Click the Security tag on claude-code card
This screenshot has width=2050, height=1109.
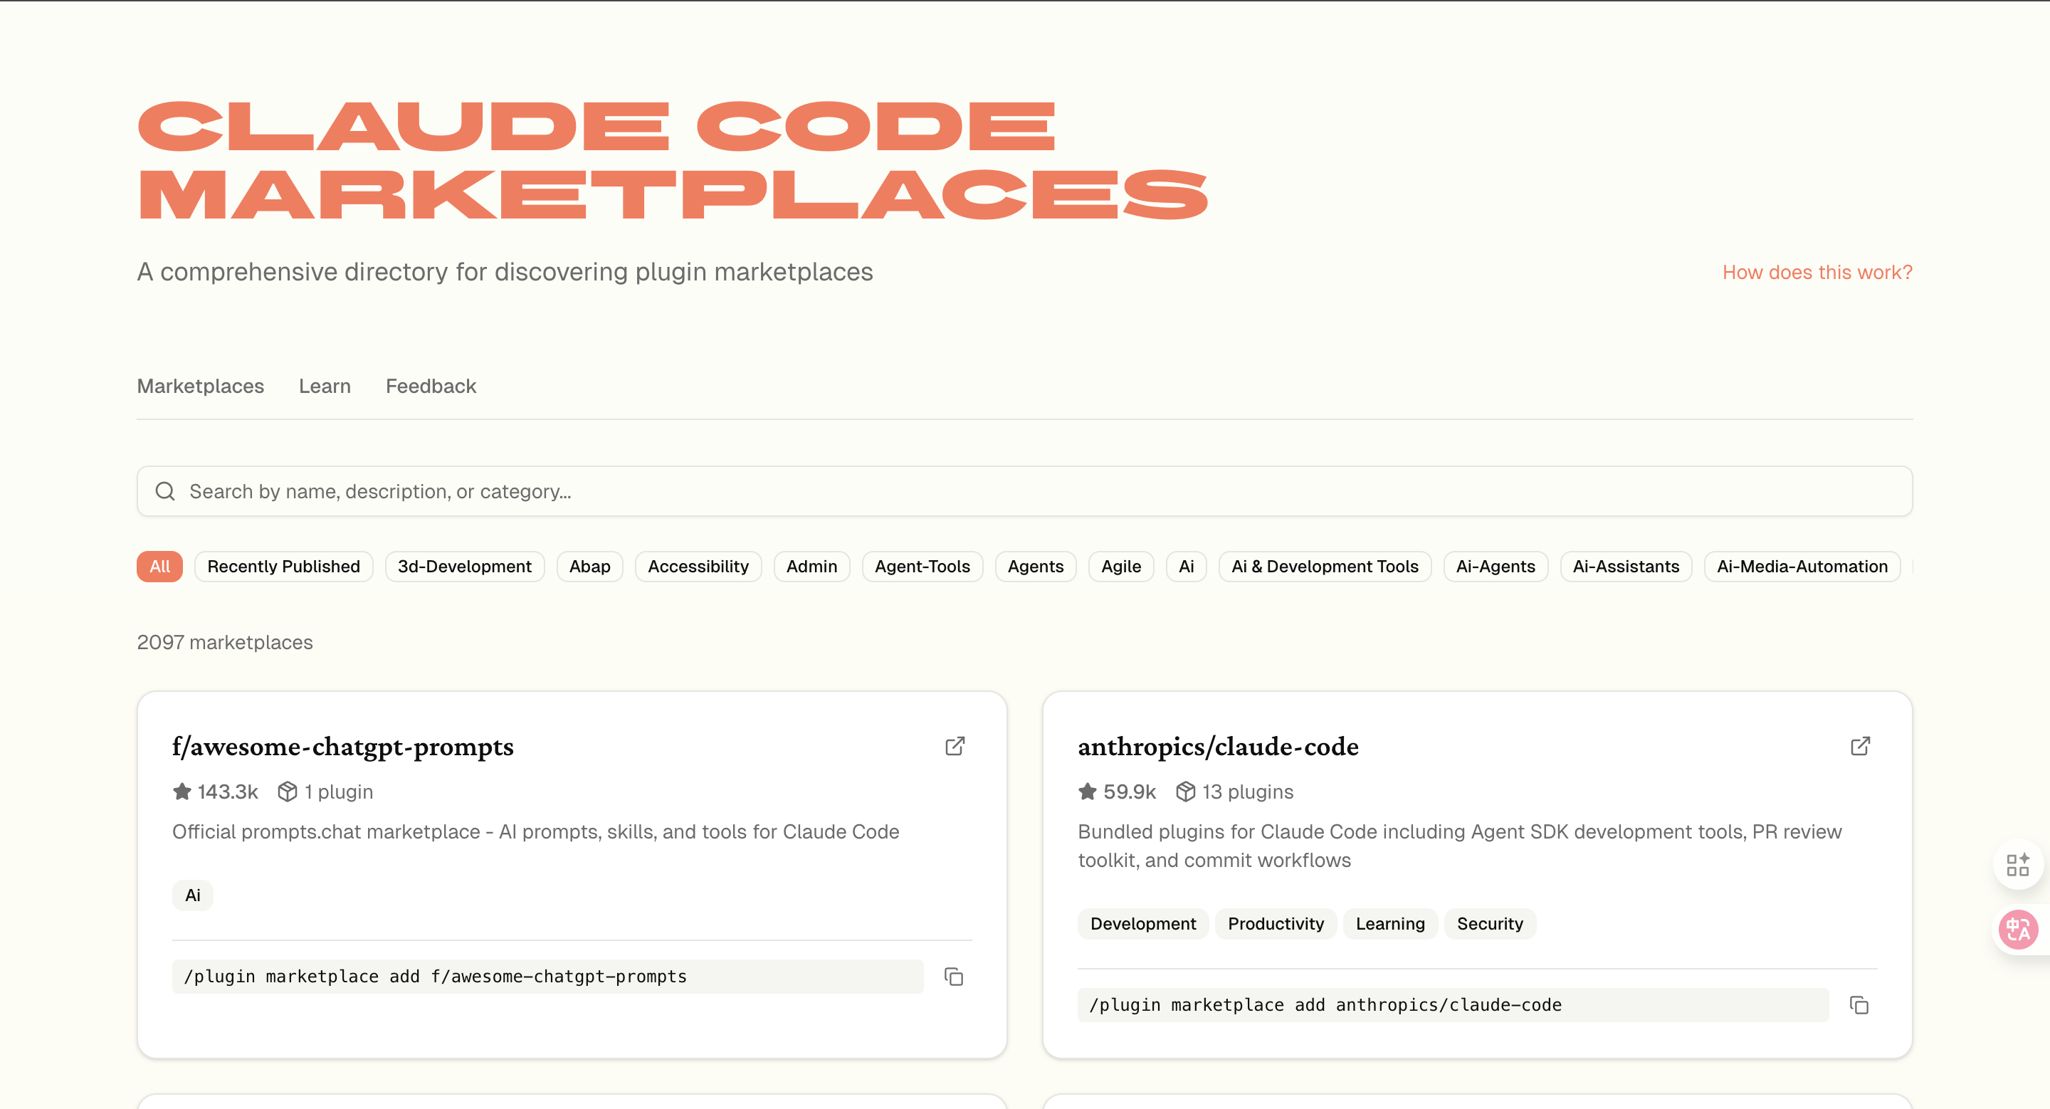(1489, 924)
